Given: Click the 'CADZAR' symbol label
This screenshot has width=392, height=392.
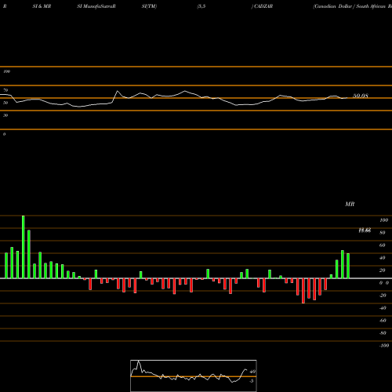Looking at the screenshot, I should tap(263, 6).
